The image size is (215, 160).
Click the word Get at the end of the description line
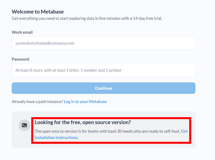184,131
